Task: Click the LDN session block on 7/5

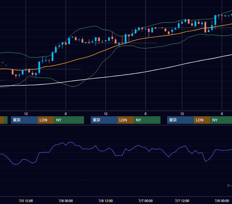Action: [46, 120]
